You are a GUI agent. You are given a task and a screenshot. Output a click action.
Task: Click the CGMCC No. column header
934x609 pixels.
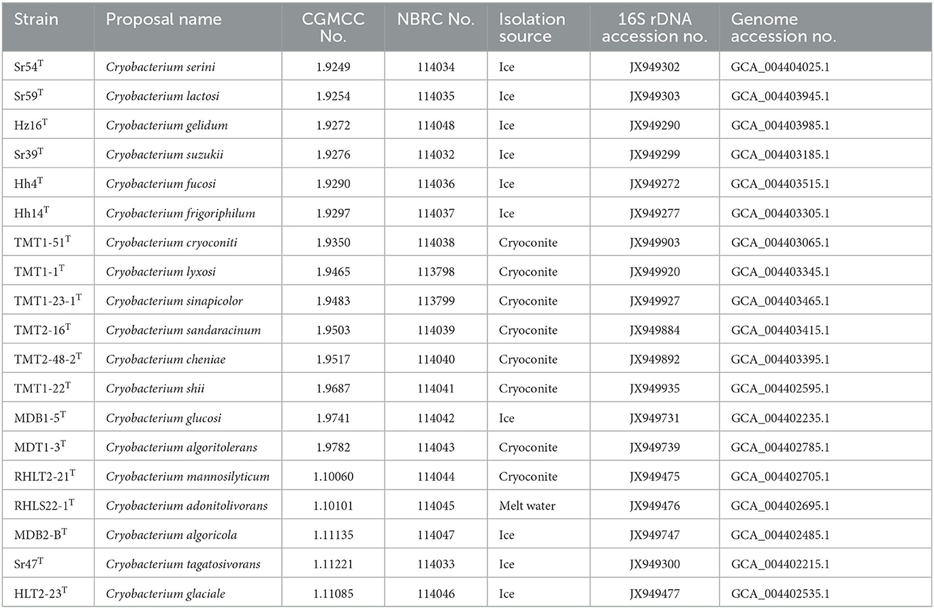(333, 28)
